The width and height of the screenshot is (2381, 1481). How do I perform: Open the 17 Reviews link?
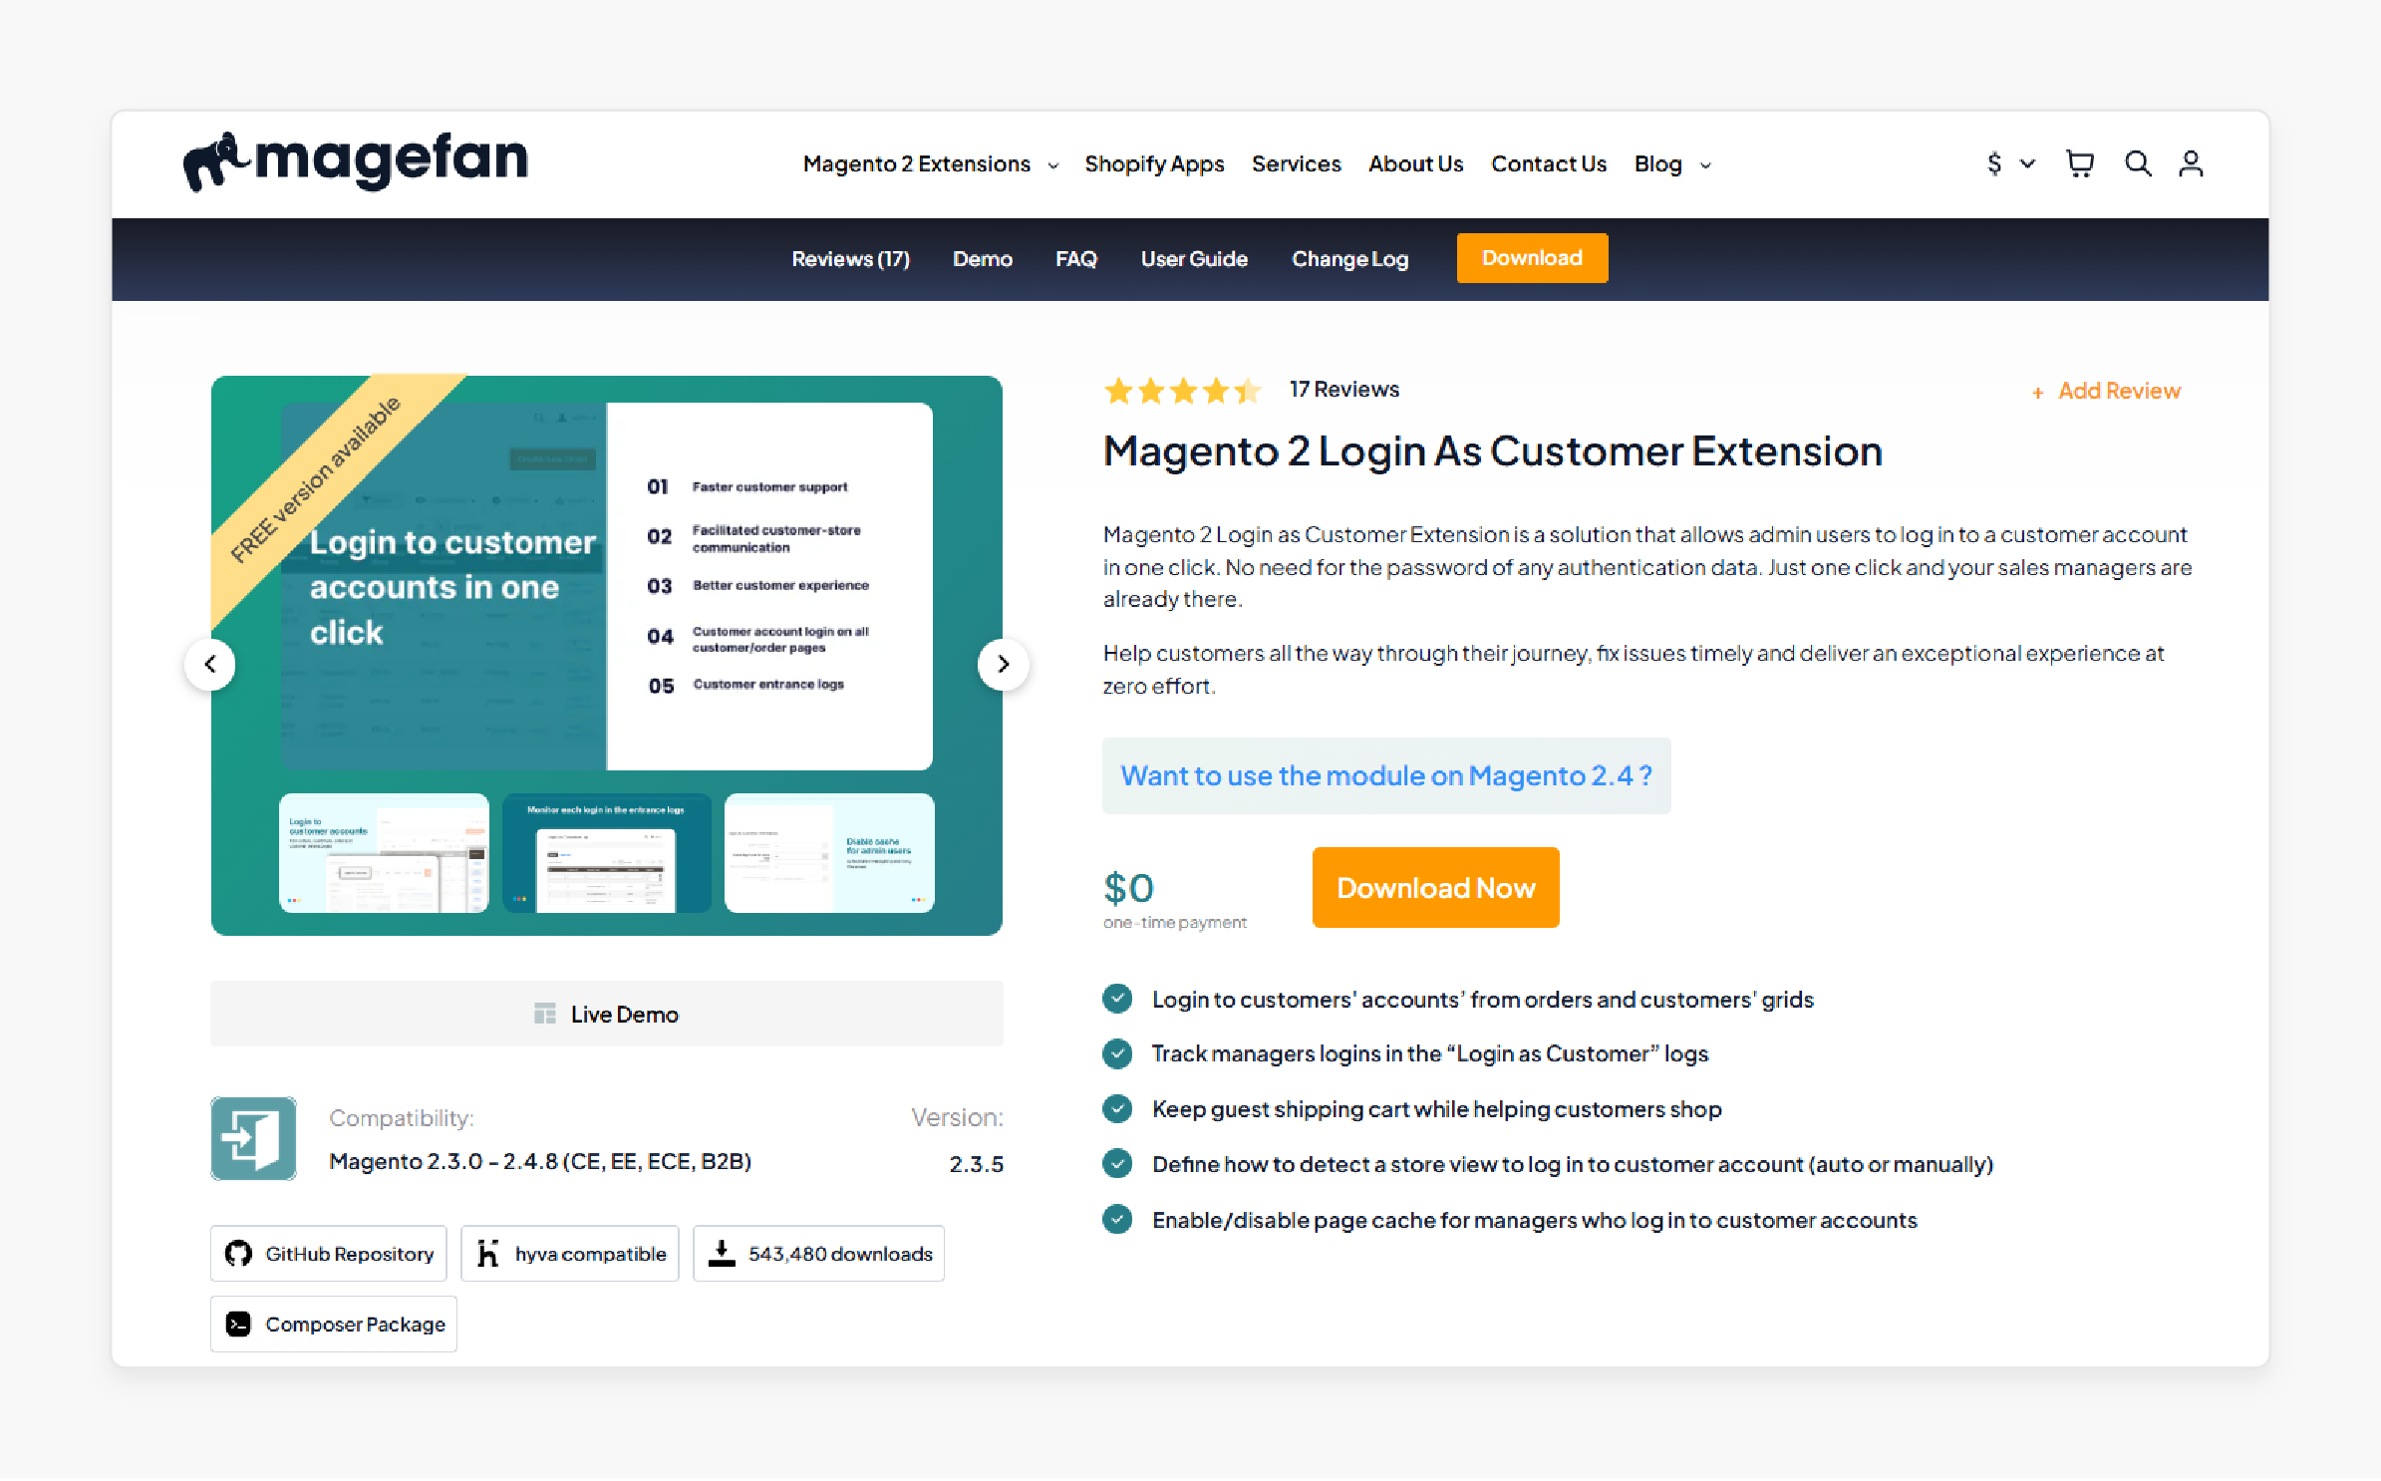(x=1343, y=390)
